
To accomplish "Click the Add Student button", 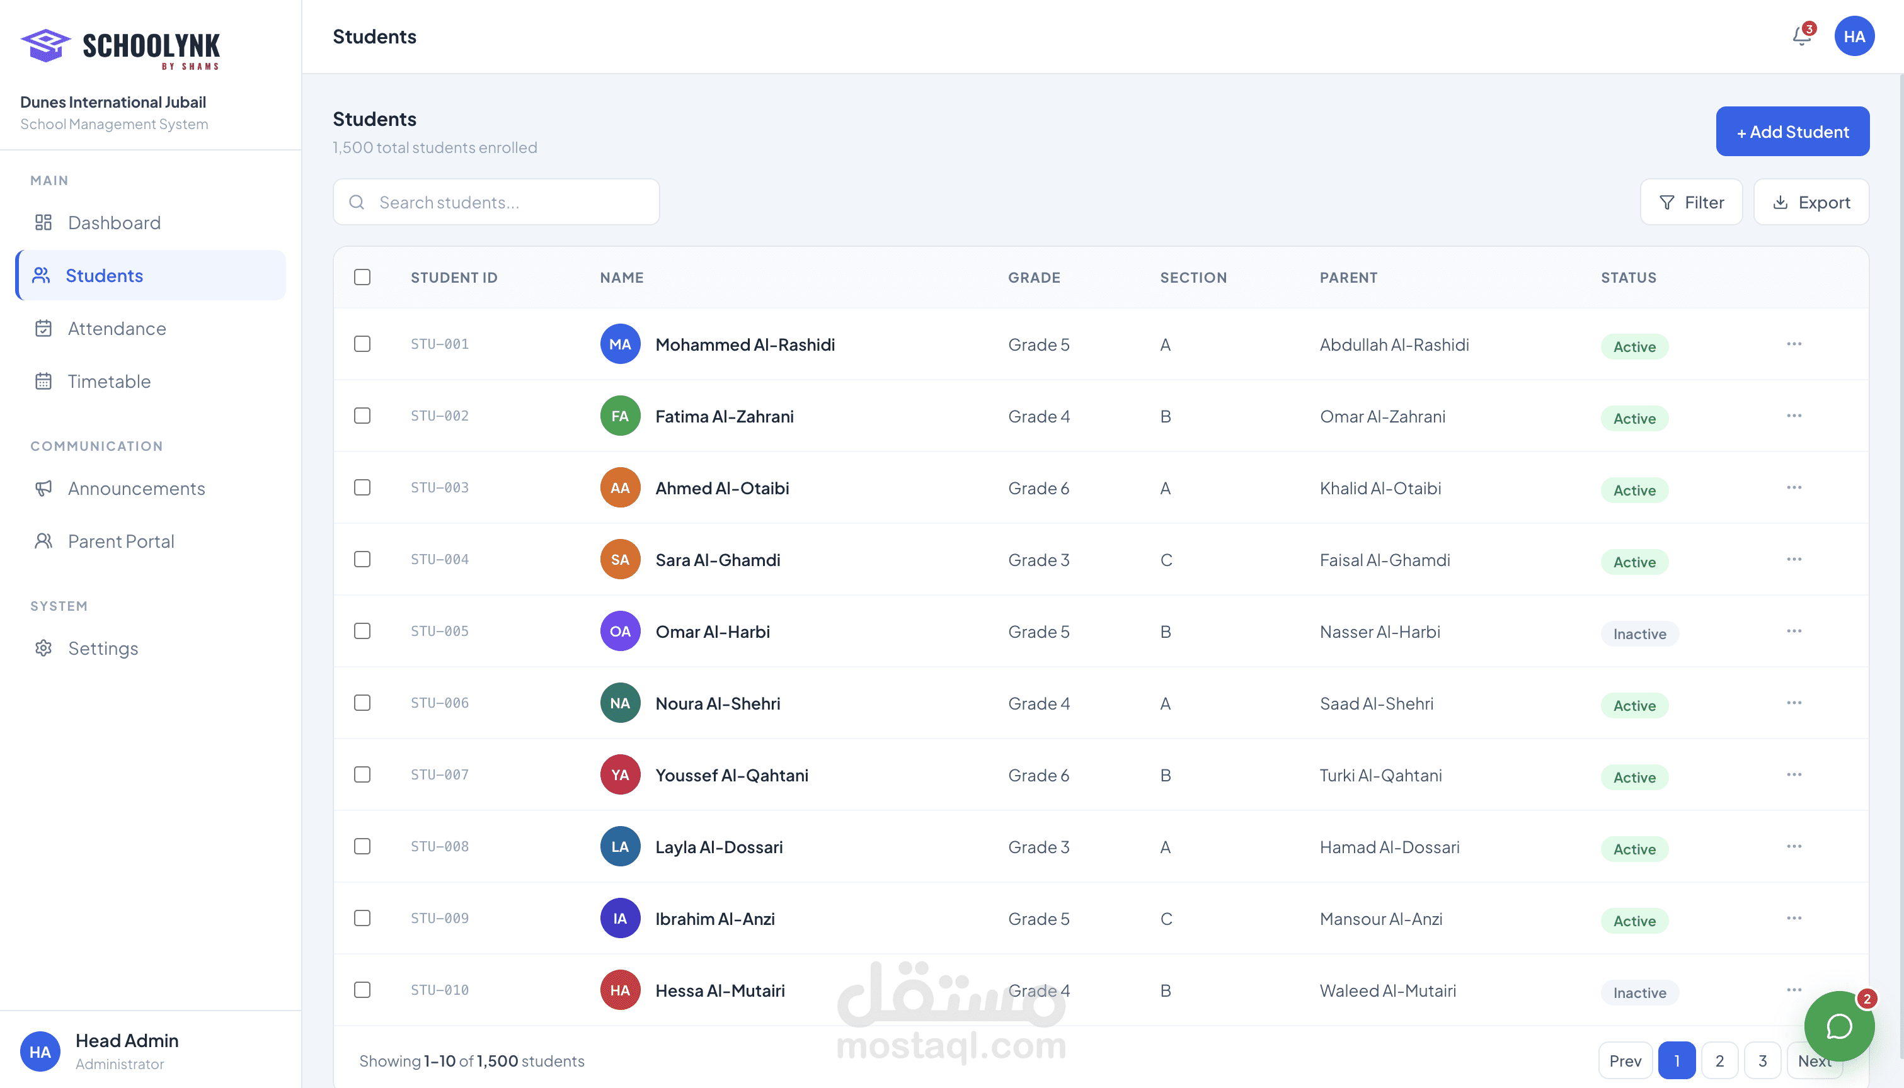I will click(x=1792, y=132).
